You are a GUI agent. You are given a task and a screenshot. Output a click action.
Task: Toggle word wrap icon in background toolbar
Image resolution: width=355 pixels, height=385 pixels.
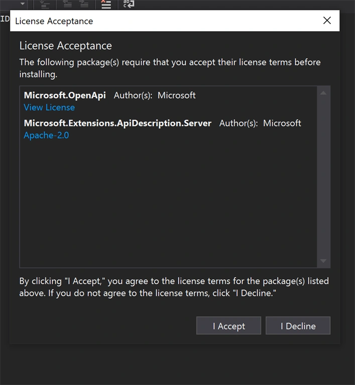(x=129, y=4)
